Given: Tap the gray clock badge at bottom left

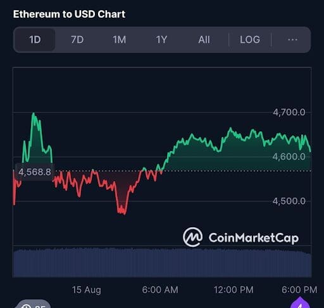Looking at the screenshot, I should tap(34, 304).
